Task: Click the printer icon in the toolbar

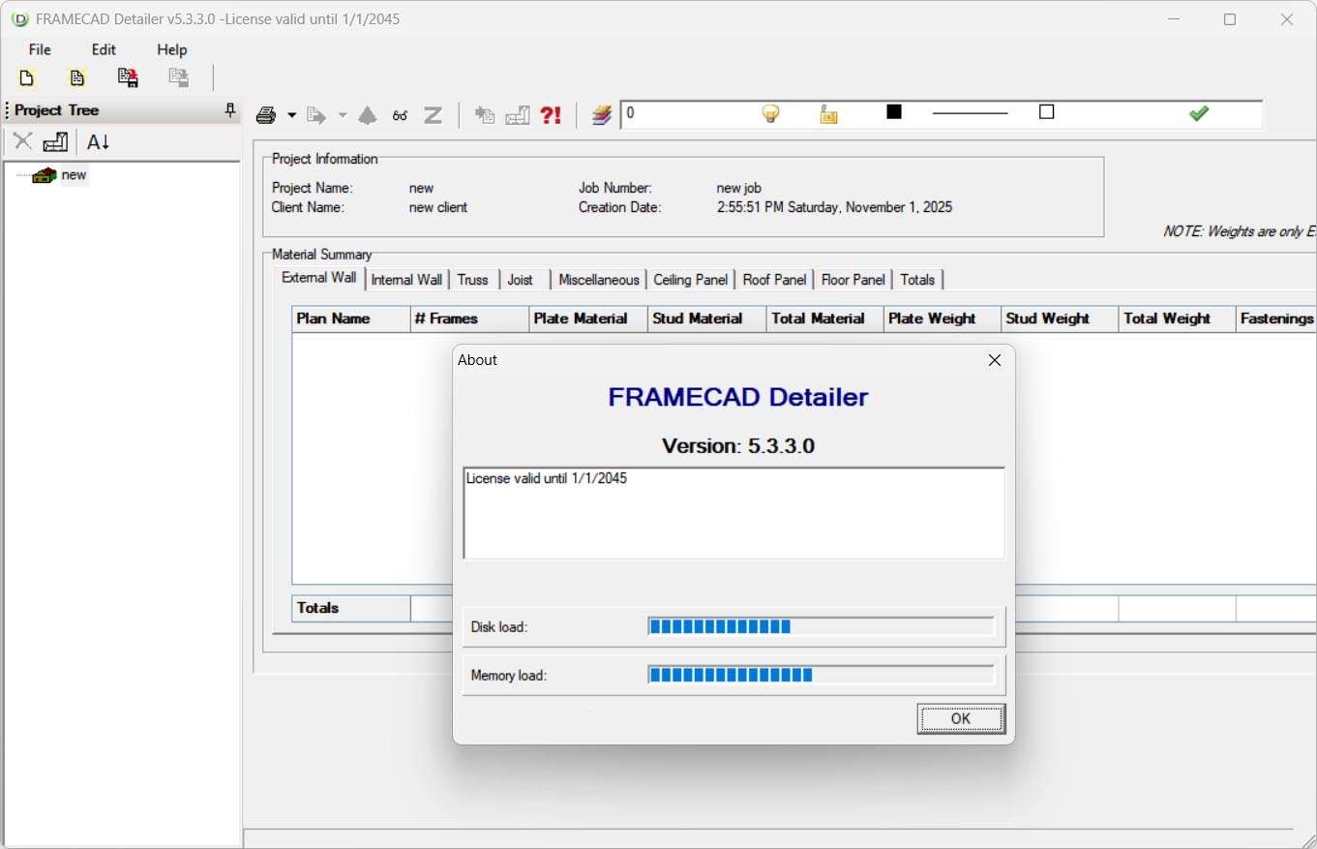Action: tap(266, 116)
